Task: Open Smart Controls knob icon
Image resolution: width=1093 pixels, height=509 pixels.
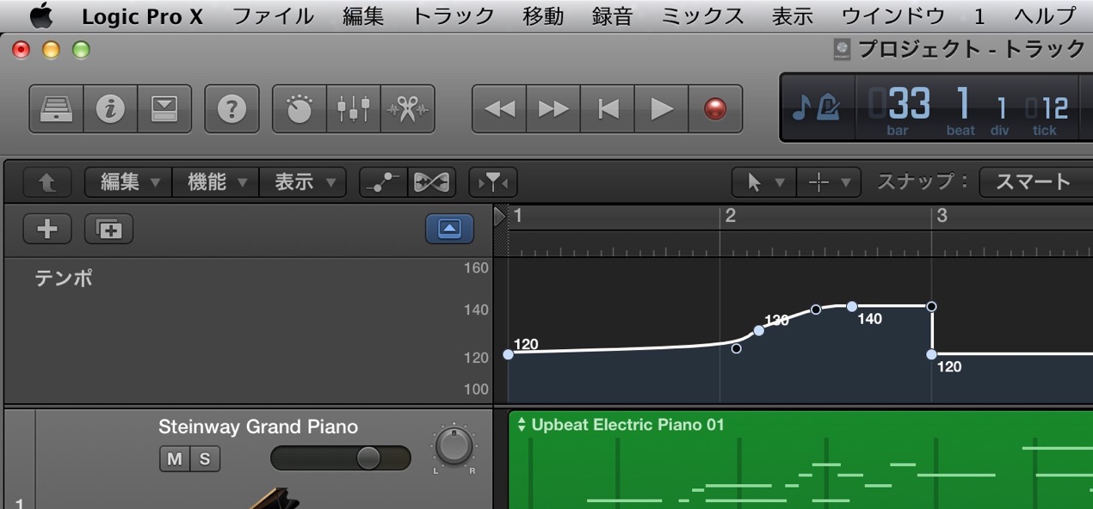Action: point(299,109)
